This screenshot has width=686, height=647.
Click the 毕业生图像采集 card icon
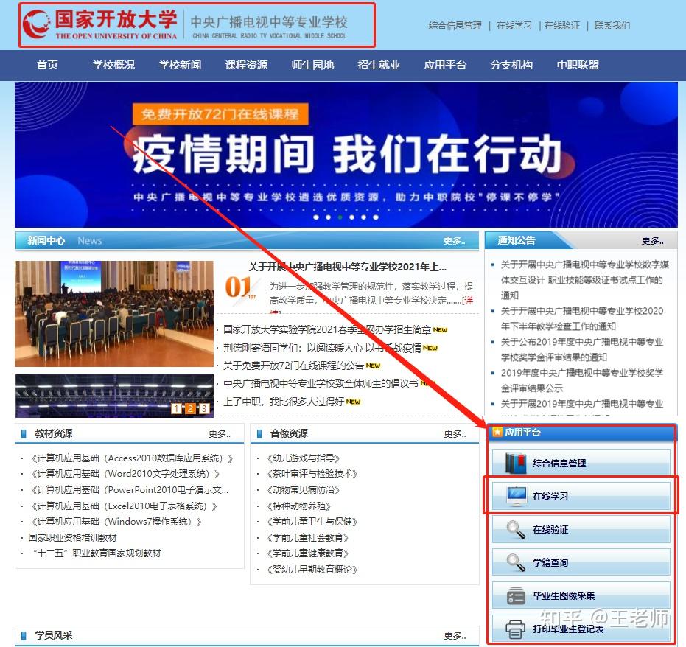pos(517,595)
